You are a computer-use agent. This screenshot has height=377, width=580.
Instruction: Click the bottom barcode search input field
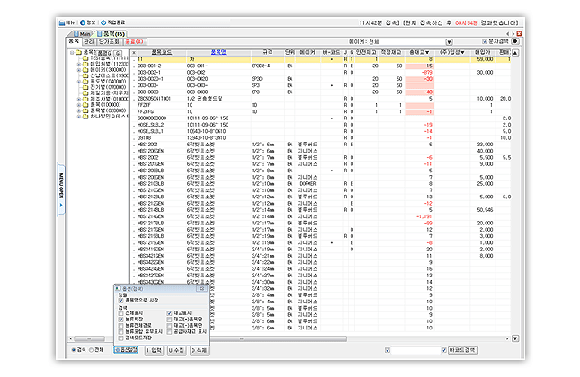pyautogui.click(x=415, y=350)
